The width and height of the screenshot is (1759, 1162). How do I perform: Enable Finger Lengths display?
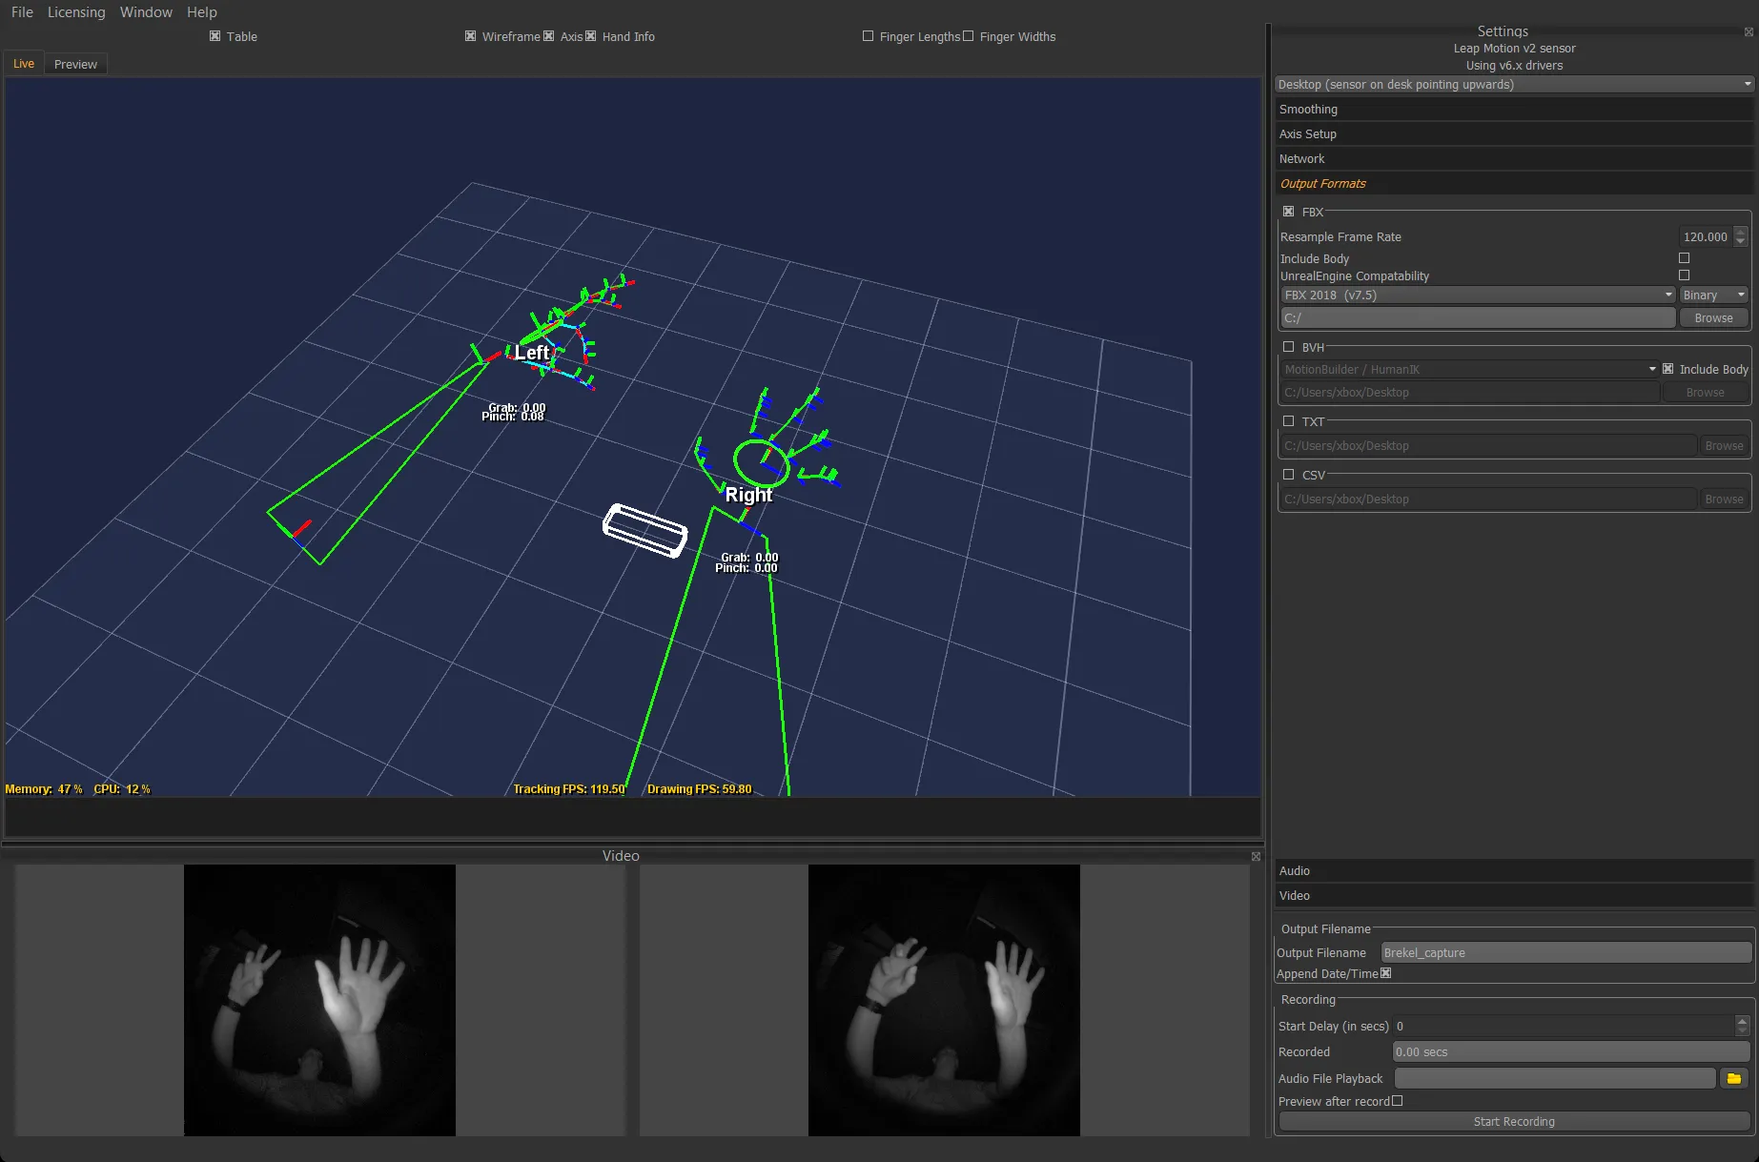click(868, 36)
